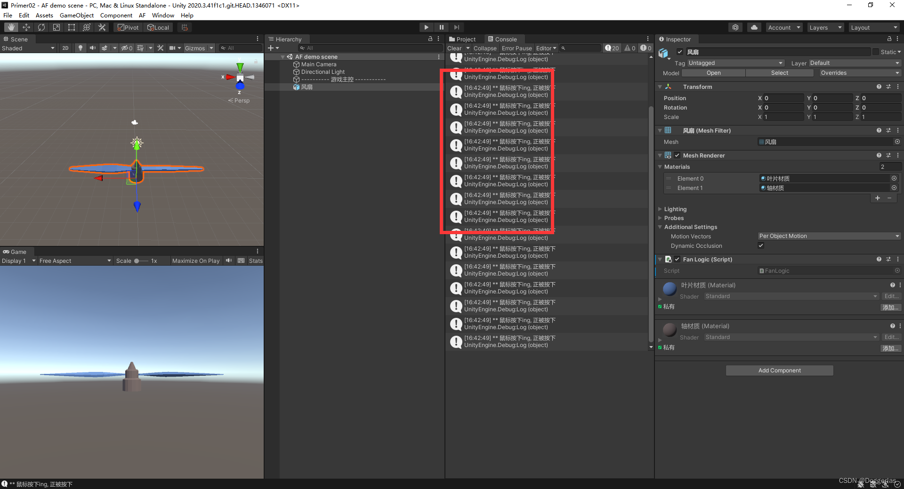The height and width of the screenshot is (489, 904).
Task: Toggle 2D scene view mode
Action: [65, 48]
